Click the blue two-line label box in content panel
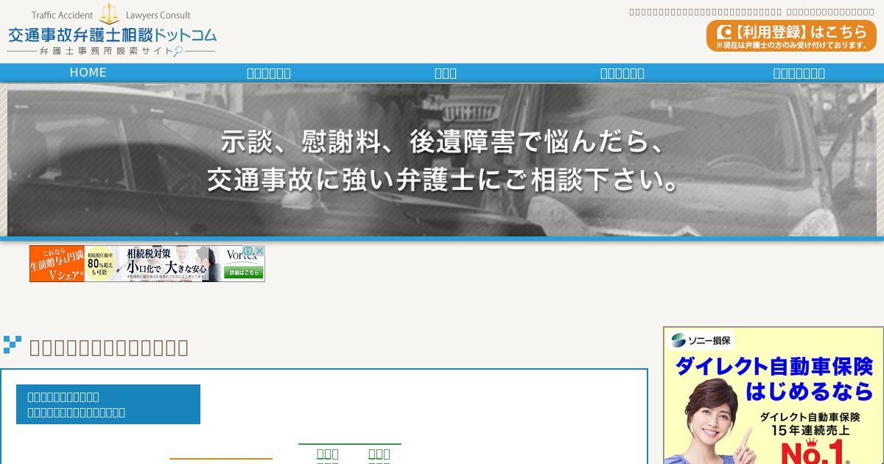Viewport: 884px width, 464px height. [x=108, y=404]
